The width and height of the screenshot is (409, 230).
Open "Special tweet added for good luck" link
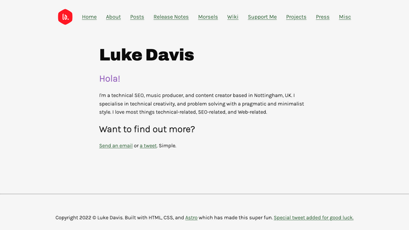point(313,218)
